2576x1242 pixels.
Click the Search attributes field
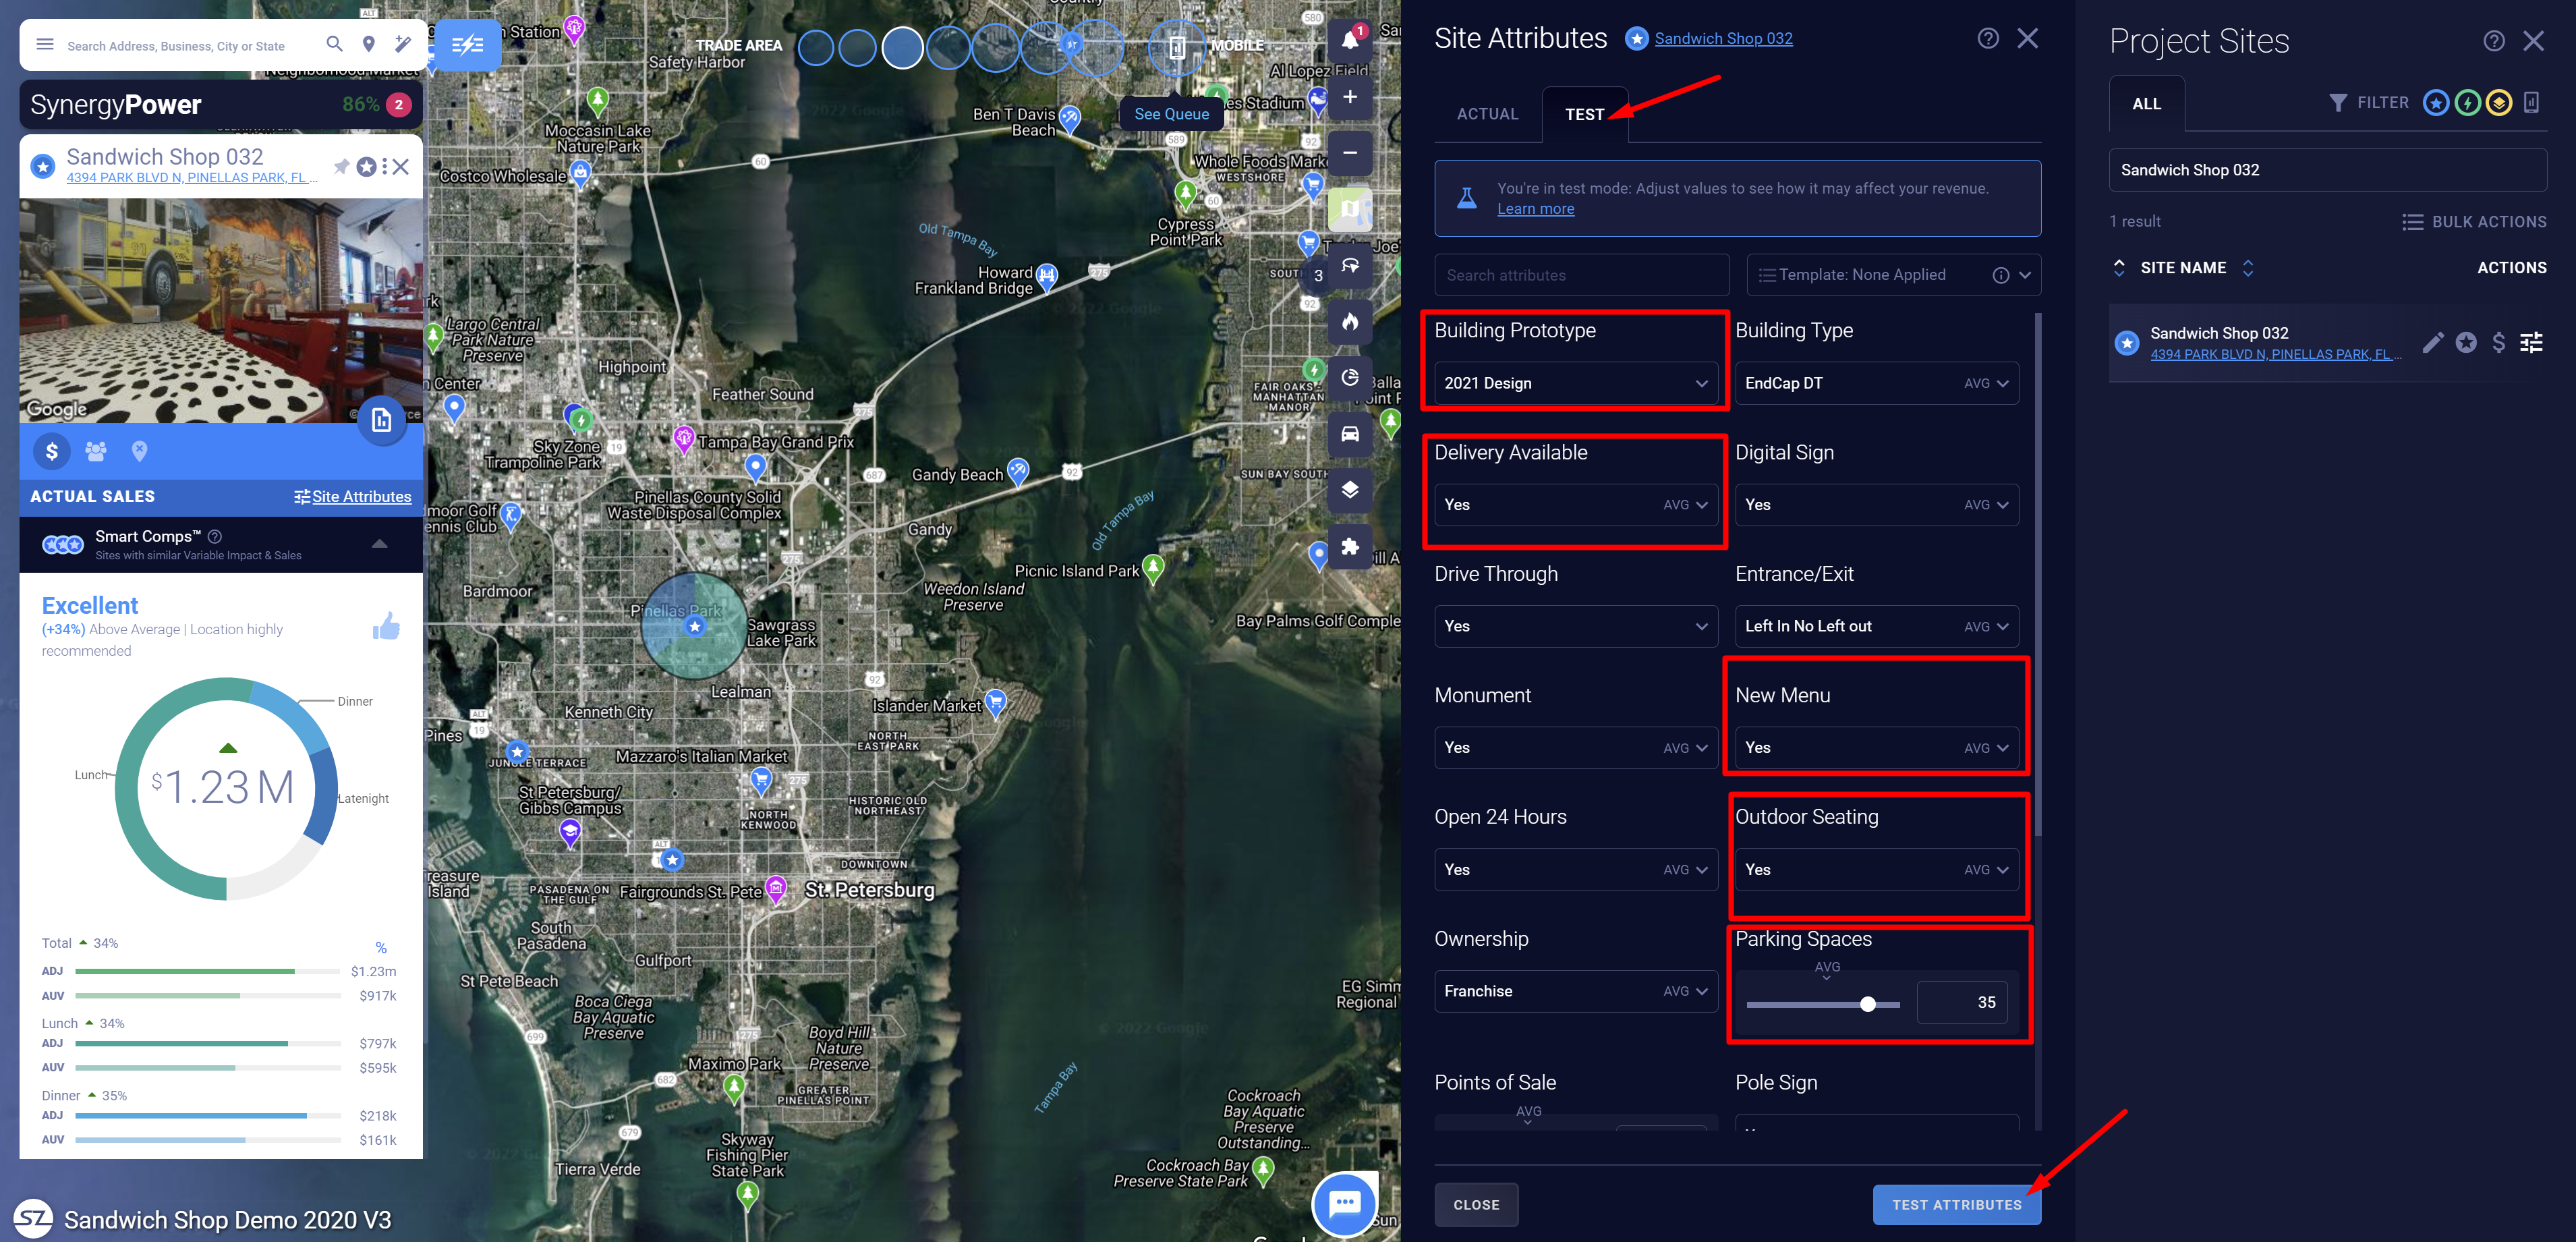[1581, 275]
